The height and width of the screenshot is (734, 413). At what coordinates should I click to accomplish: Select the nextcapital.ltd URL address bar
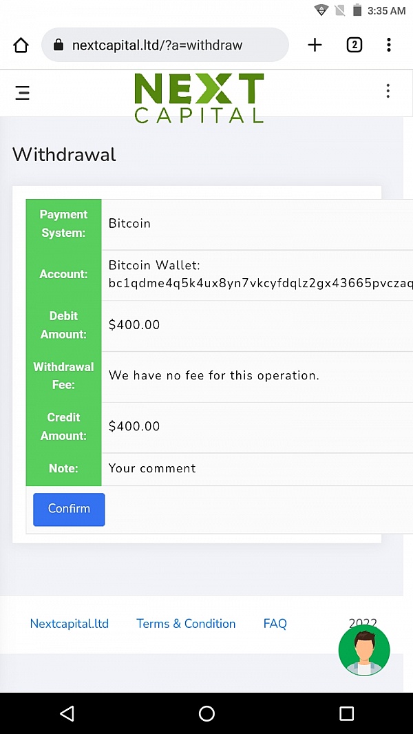click(x=165, y=45)
